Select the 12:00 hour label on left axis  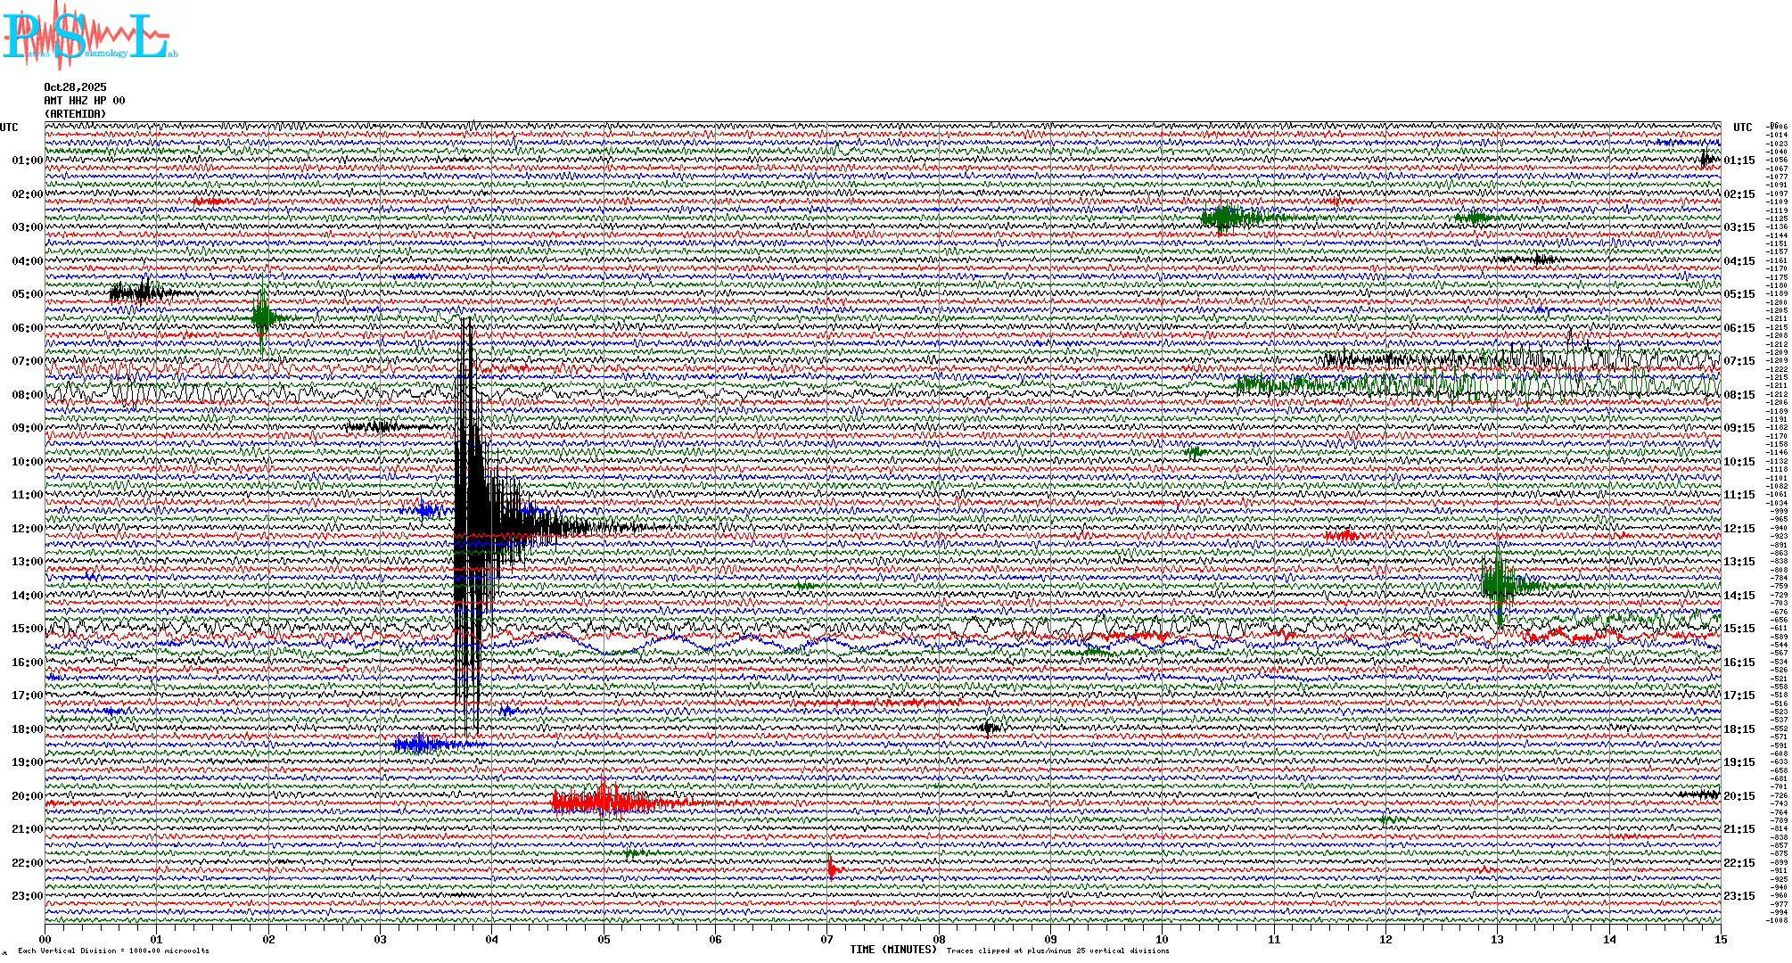(27, 529)
